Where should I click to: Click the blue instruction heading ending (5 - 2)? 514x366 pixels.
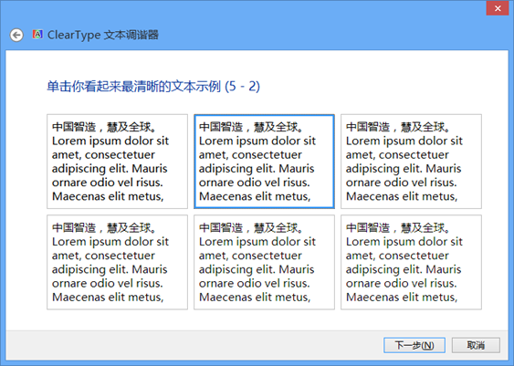[153, 87]
